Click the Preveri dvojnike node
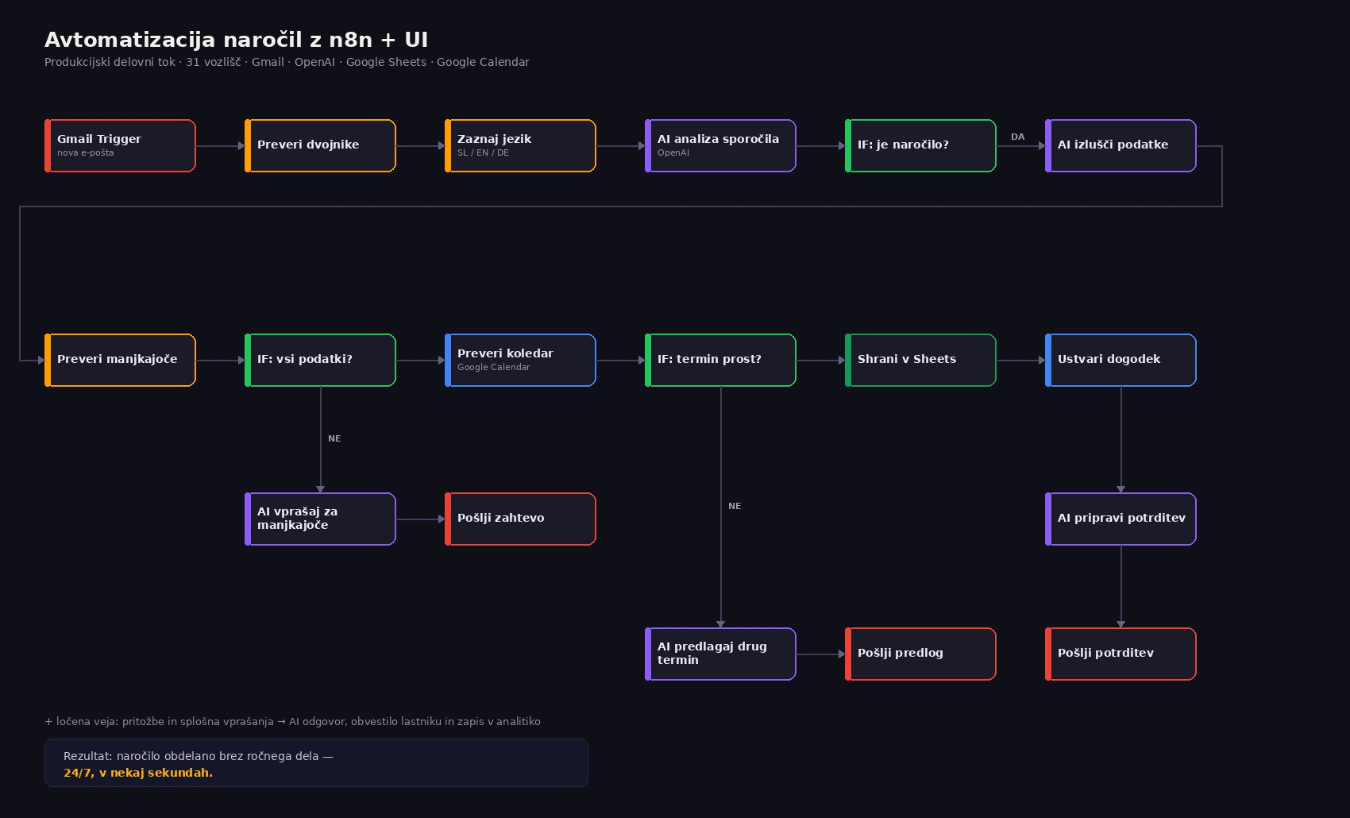1350x818 pixels. click(320, 146)
